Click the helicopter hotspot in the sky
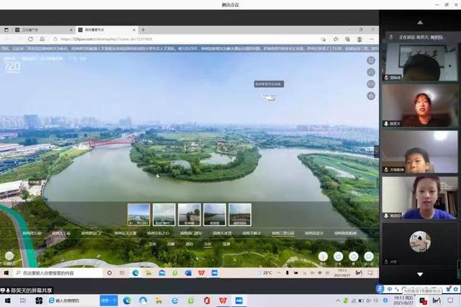The image size is (461, 307). point(269,97)
